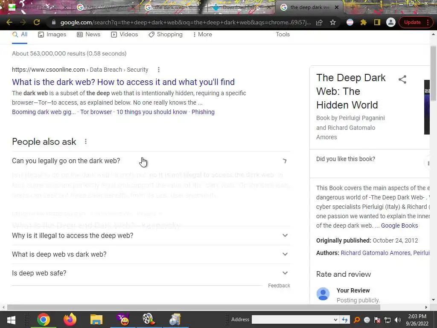Go back using browser back arrow

[9, 22]
